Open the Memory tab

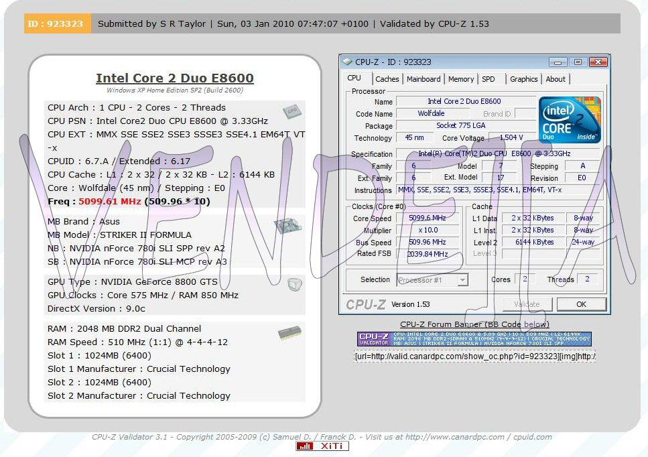461,79
